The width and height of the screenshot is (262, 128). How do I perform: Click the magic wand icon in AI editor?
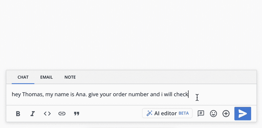point(149,113)
